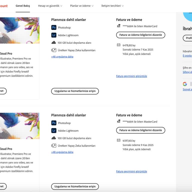Access apps and services for second plan

75,186
